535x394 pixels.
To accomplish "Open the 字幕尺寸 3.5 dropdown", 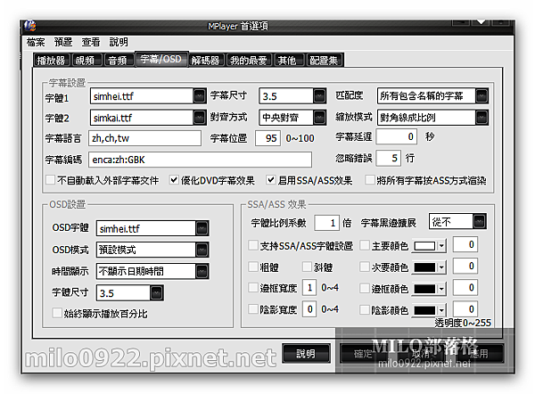I will point(319,96).
